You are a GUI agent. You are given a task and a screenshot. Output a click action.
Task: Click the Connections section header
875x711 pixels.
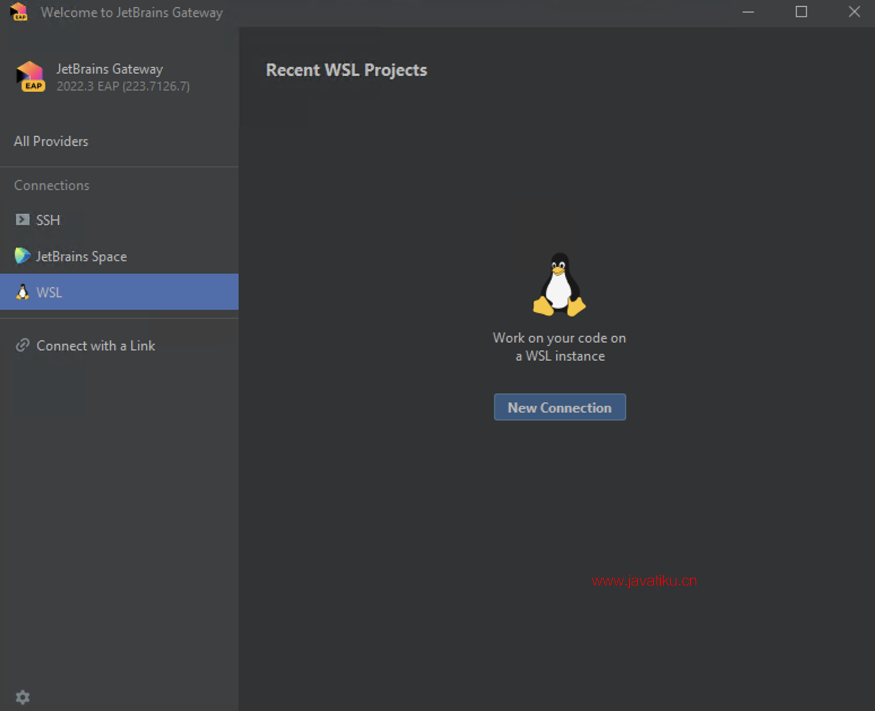51,185
